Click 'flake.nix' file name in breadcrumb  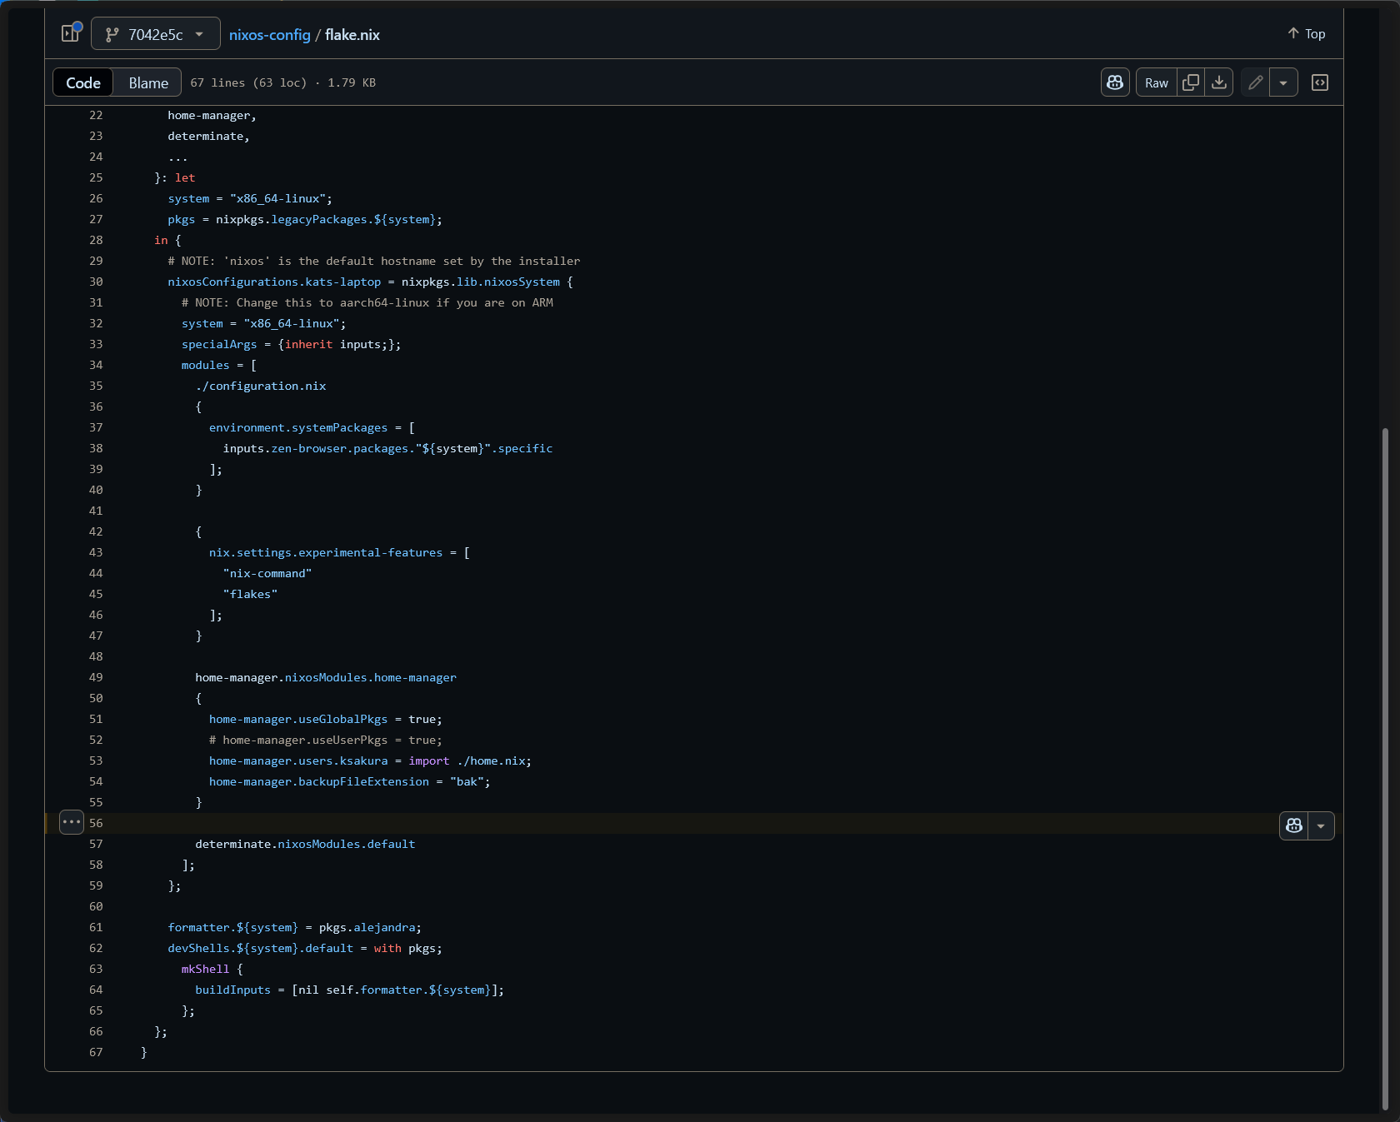(352, 35)
